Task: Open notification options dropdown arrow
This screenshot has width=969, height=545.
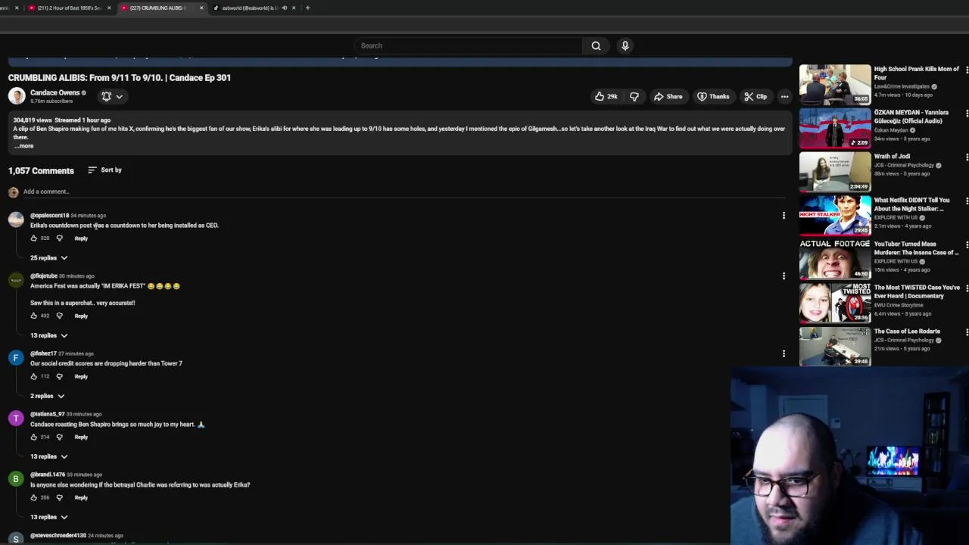Action: point(120,96)
